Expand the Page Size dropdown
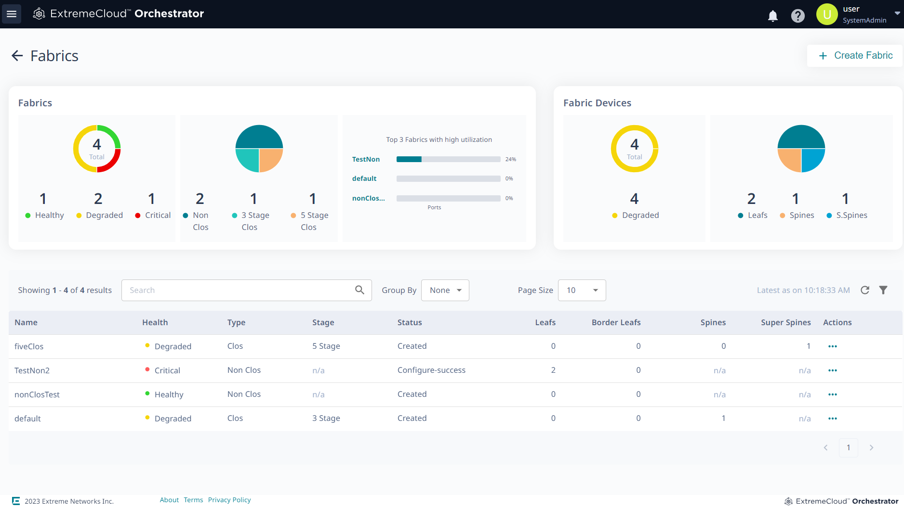The width and height of the screenshot is (904, 507). [582, 290]
